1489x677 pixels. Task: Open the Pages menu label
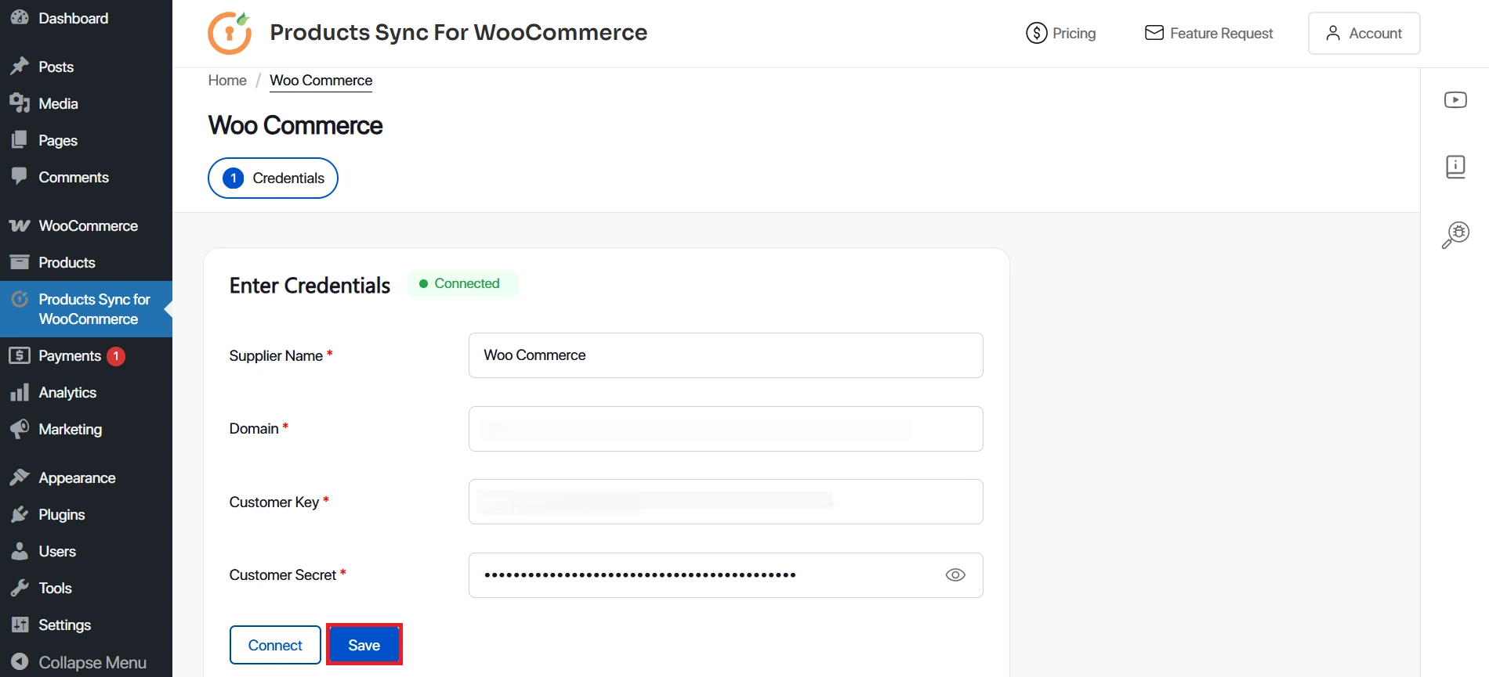point(58,141)
